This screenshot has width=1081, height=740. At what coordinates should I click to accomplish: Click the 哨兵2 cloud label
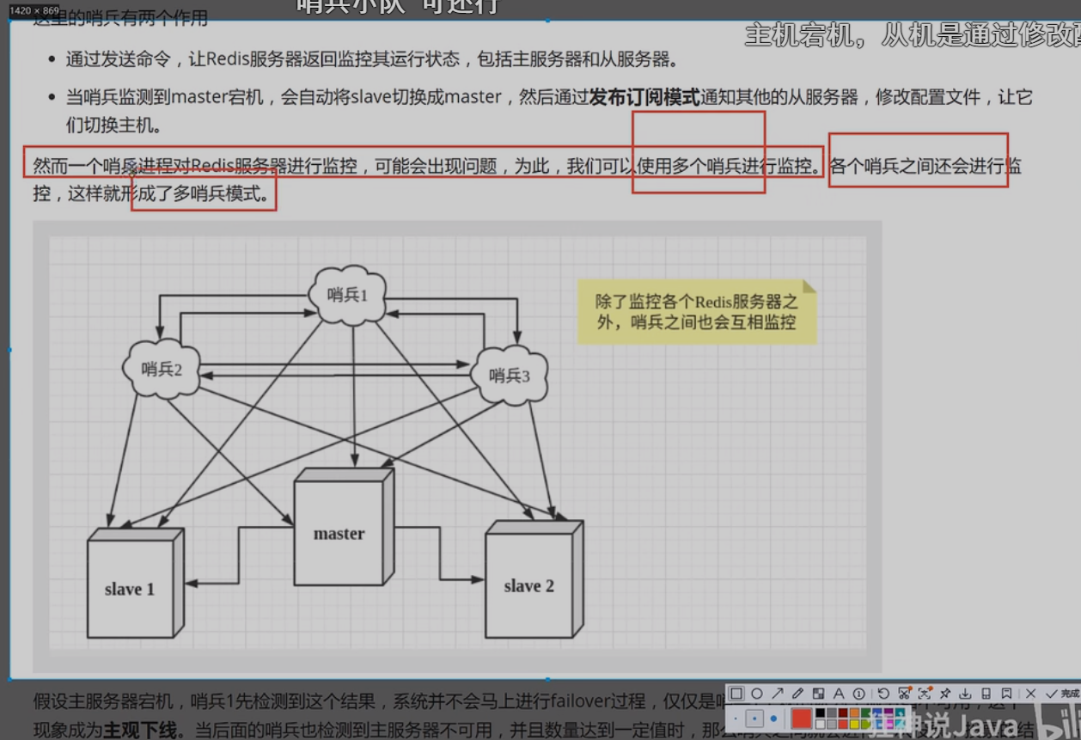pos(162,370)
